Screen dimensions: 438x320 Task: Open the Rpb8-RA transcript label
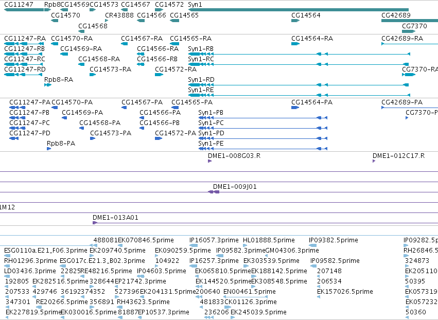click(59, 80)
